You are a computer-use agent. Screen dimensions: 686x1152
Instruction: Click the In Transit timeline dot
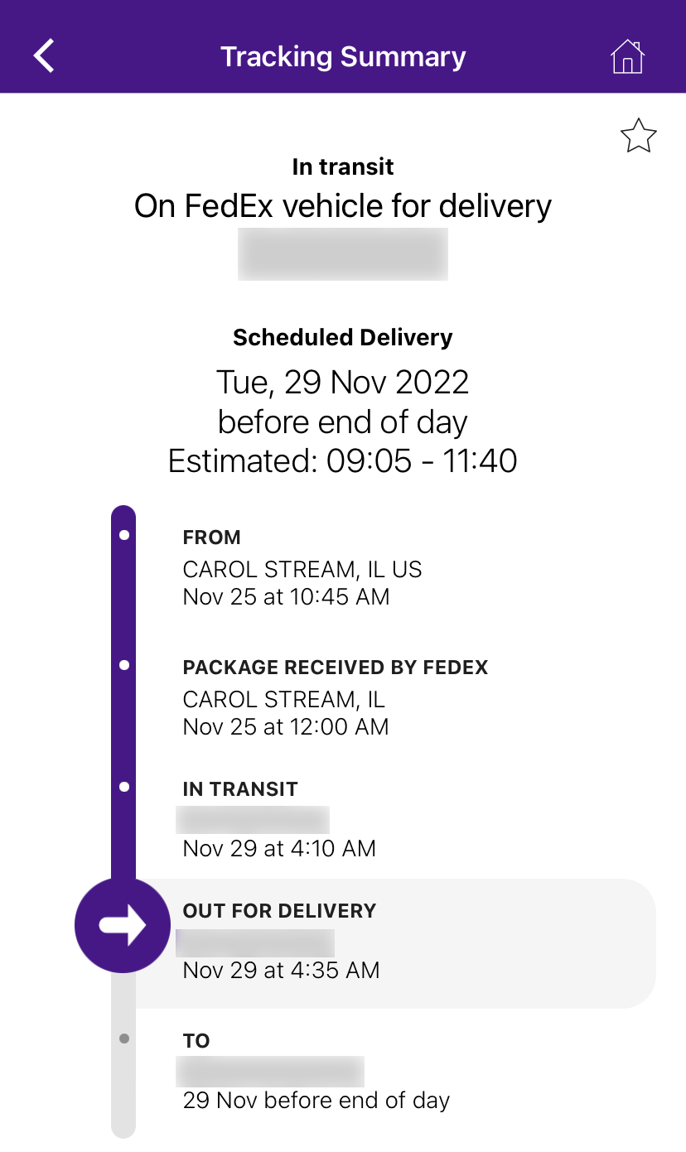[x=123, y=787]
